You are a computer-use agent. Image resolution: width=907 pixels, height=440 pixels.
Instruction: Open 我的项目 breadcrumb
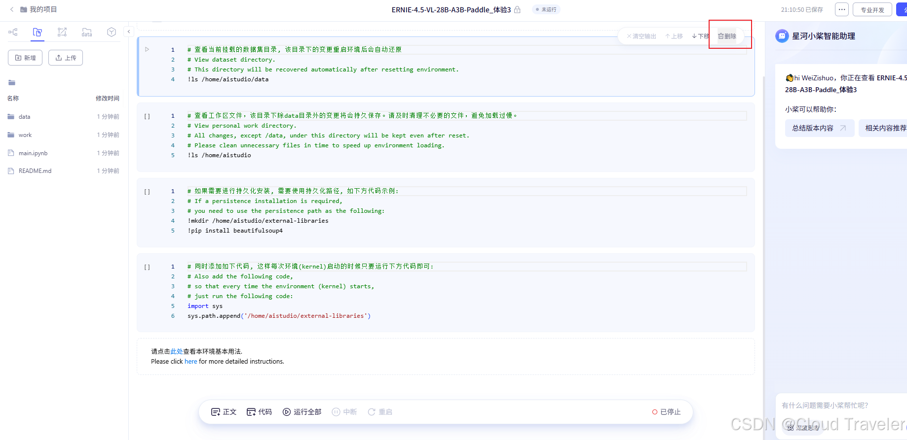[x=38, y=9]
